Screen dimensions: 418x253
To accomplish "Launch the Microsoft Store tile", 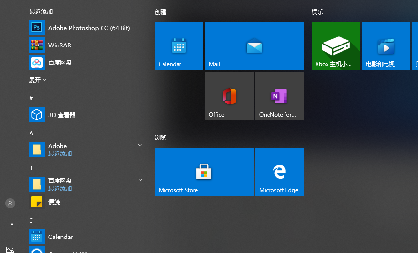I will [204, 172].
